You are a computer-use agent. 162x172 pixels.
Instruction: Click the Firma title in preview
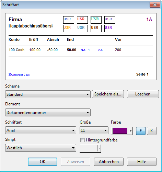[x=15, y=20]
